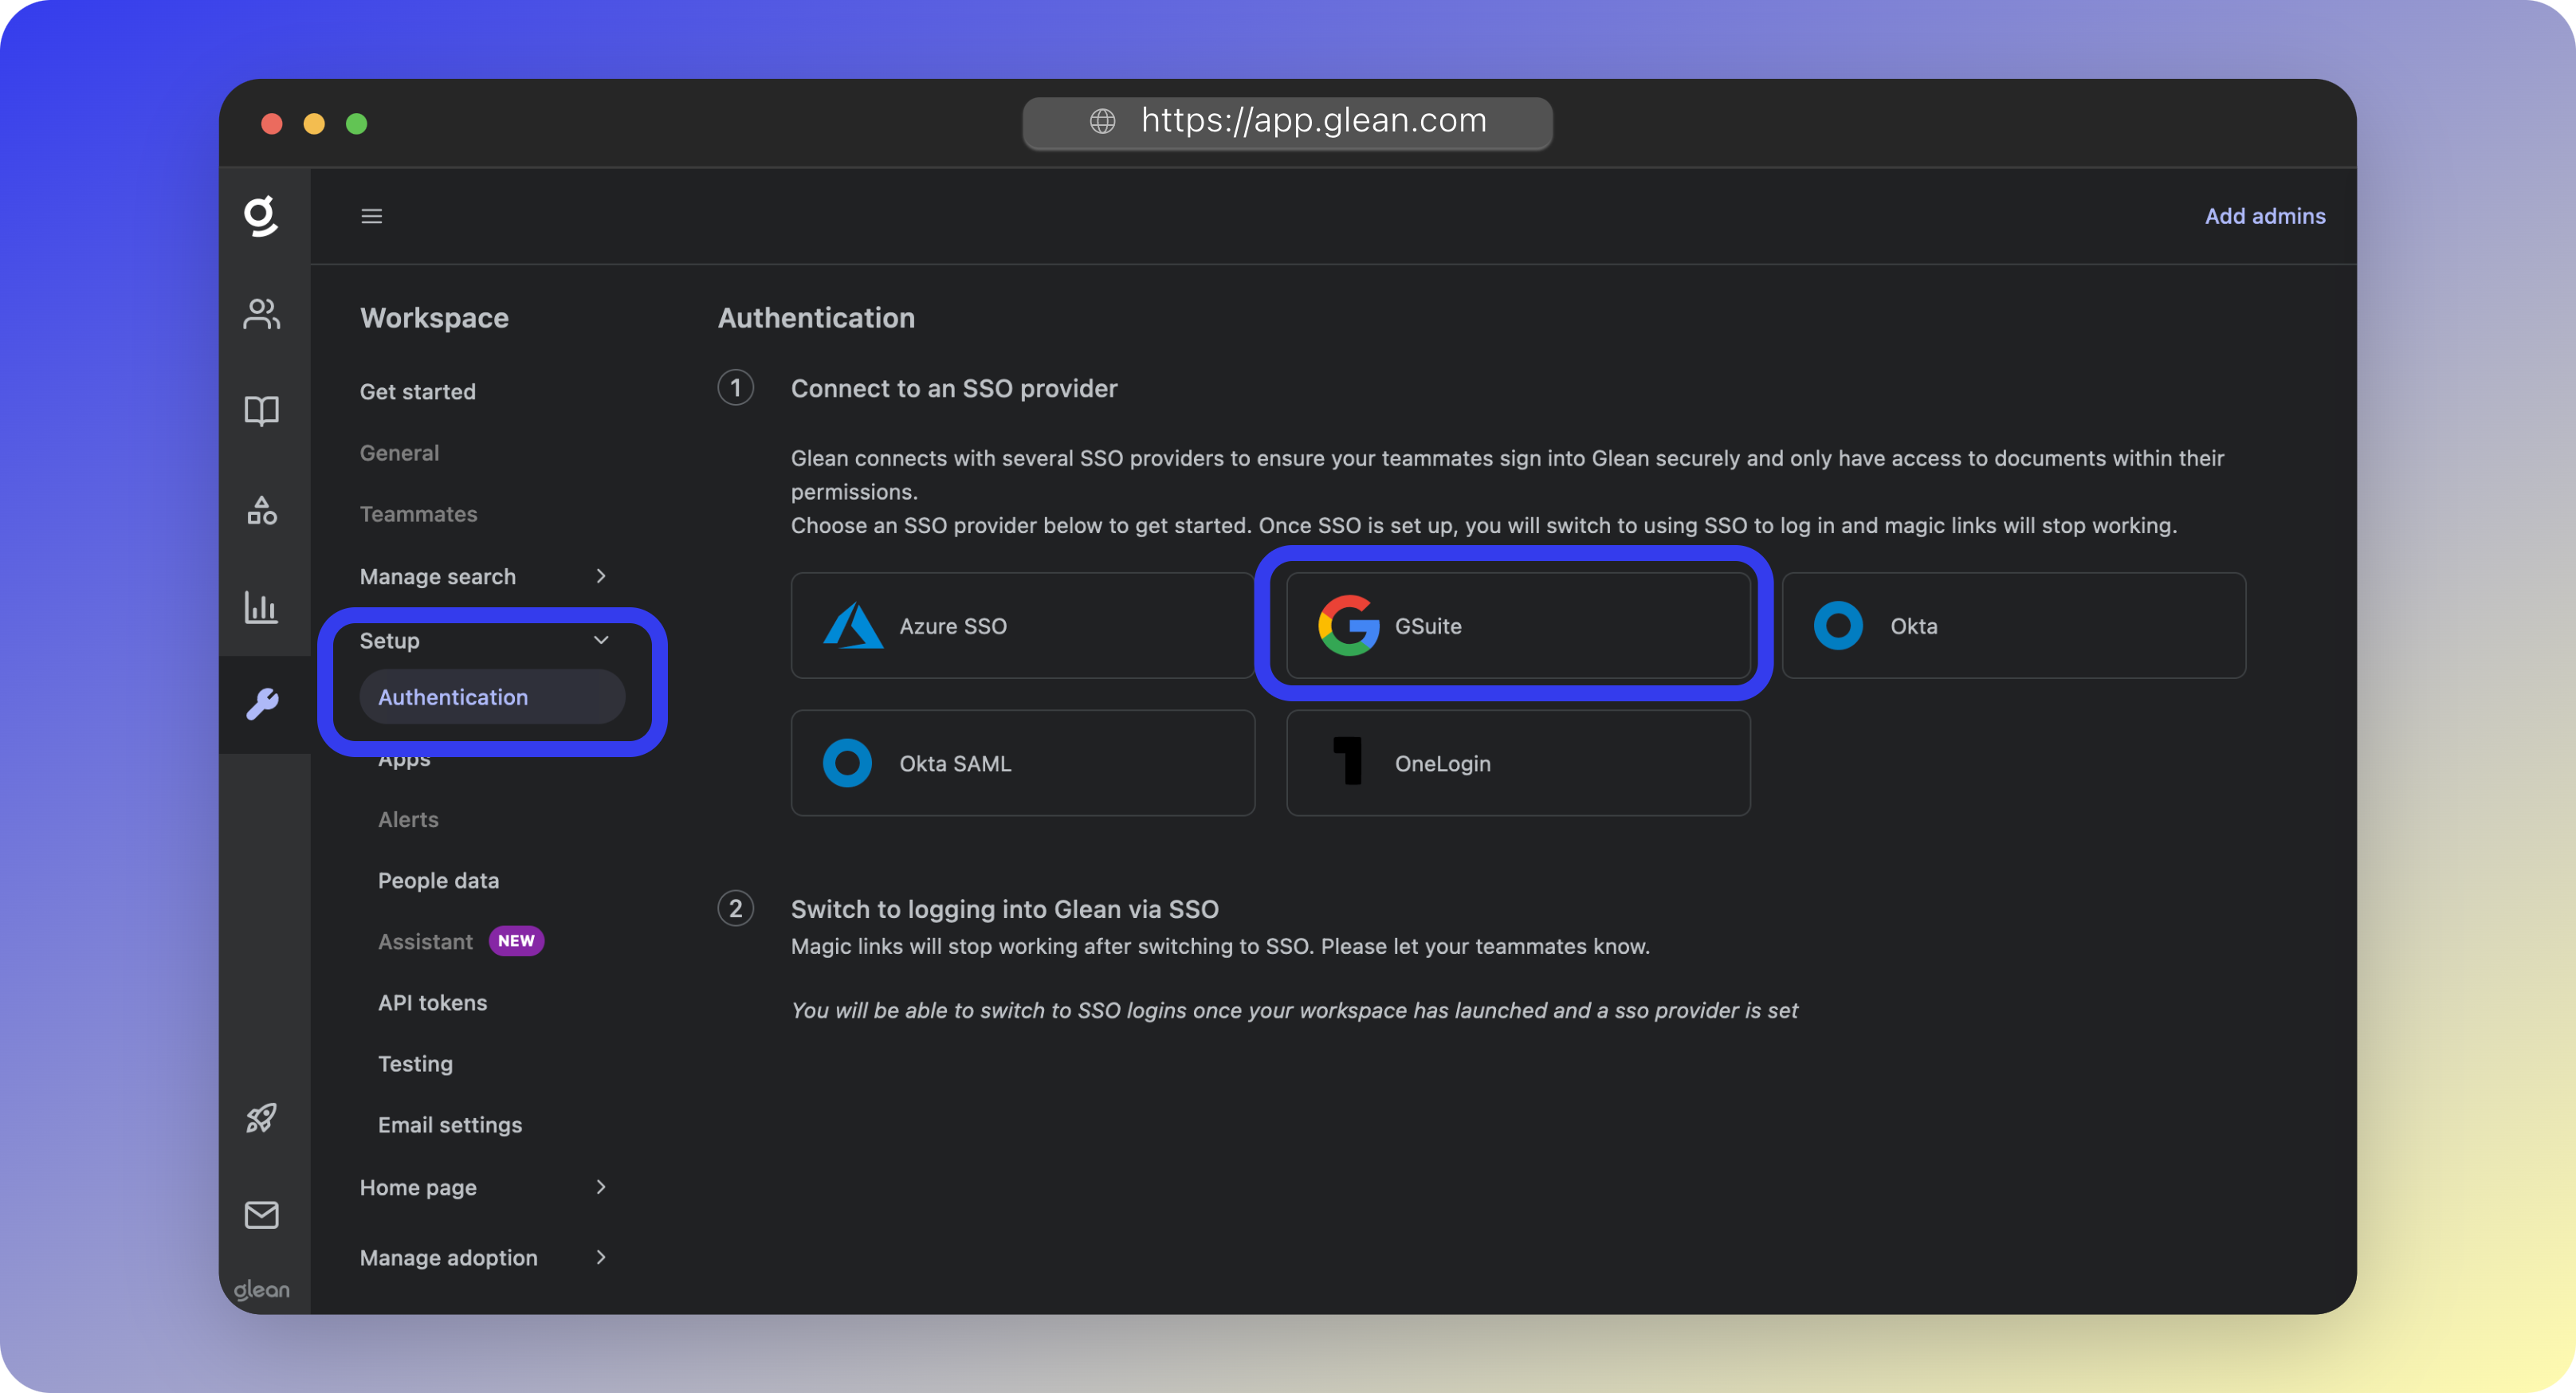Open the apps connectors shapes icon
Image resolution: width=2576 pixels, height=1393 pixels.
click(262, 510)
